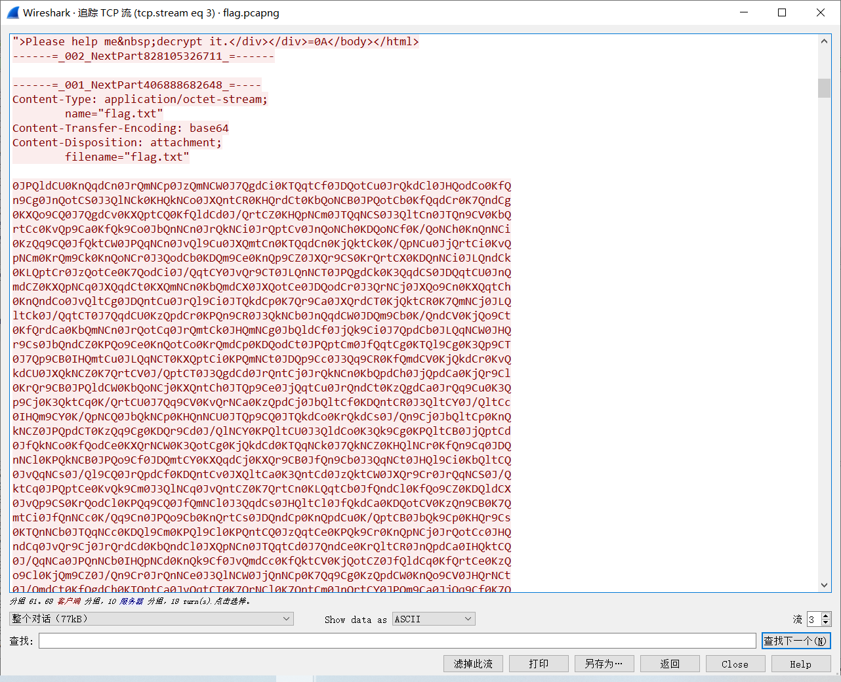841x682 pixels.
Task: Open the 另存为… save-as dialog
Action: point(604,663)
